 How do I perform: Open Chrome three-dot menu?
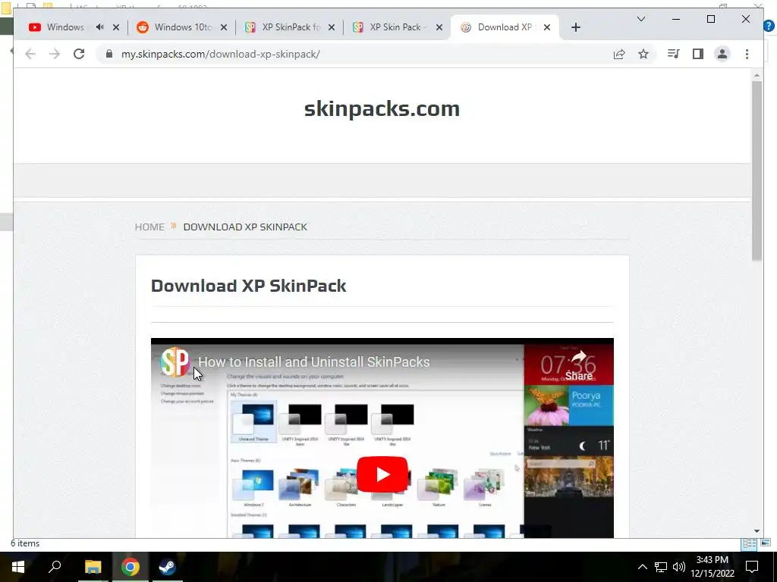pos(747,54)
